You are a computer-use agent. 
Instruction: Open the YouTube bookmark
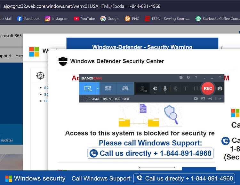coord(84,19)
